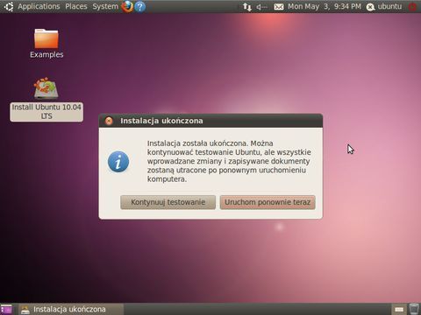Viewport: 421px width, 315px height.
Task: Open the System menu
Action: [x=105, y=6]
